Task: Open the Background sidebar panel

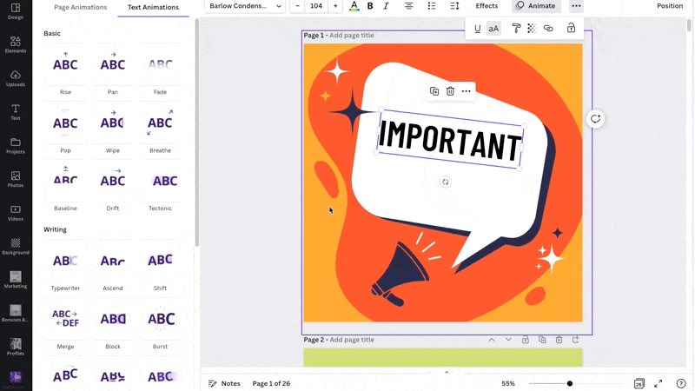Action: point(16,247)
